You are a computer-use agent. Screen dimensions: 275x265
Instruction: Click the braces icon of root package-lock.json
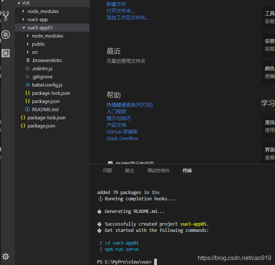(x=23, y=117)
